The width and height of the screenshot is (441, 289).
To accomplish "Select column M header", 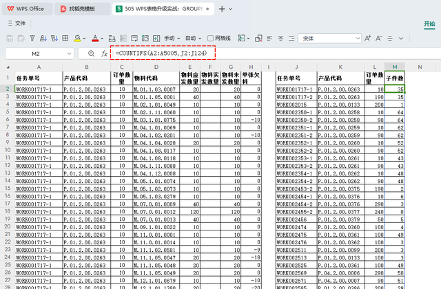I will click(x=395, y=67).
